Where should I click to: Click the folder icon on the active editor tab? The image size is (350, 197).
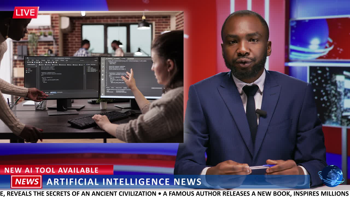[x=40, y=65]
